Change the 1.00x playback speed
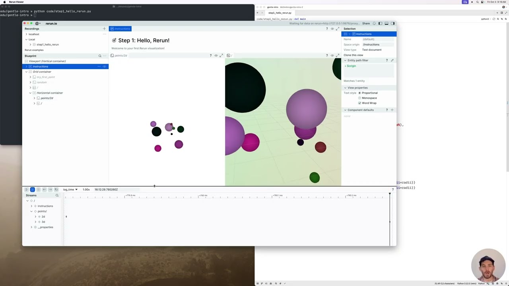The height and width of the screenshot is (286, 509). (x=86, y=189)
